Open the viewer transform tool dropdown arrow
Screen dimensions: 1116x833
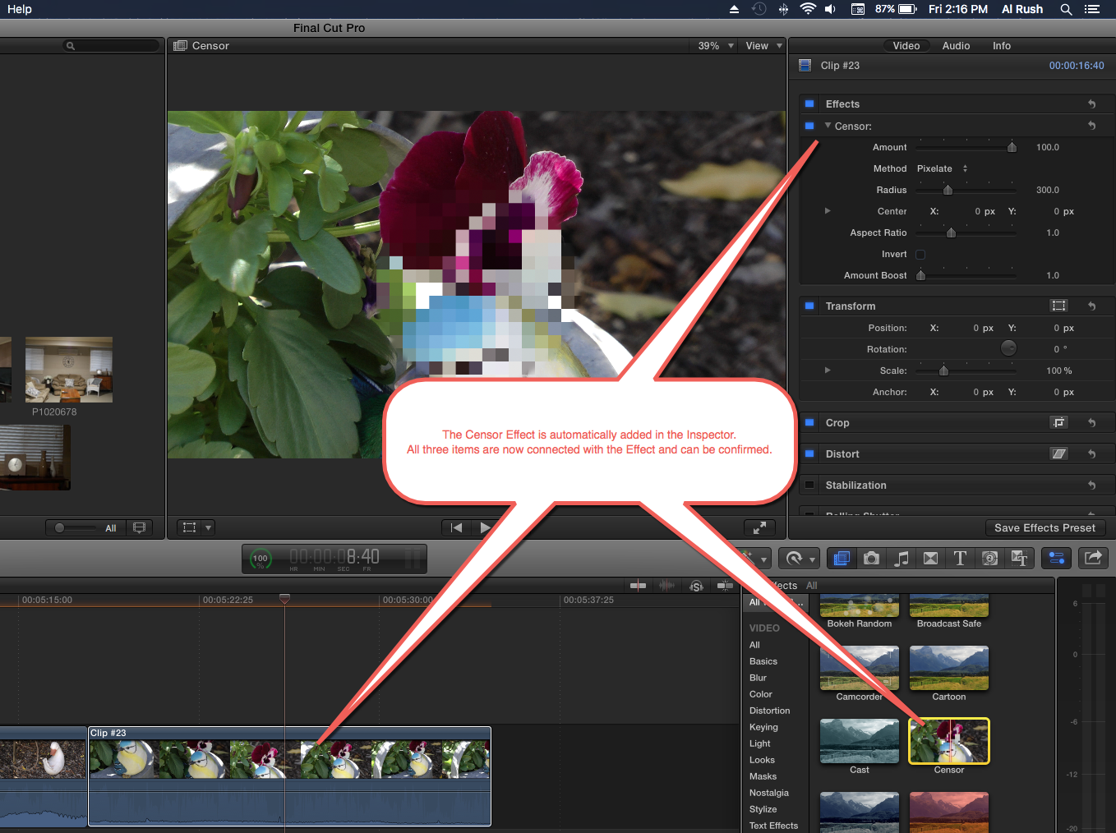pos(209,527)
